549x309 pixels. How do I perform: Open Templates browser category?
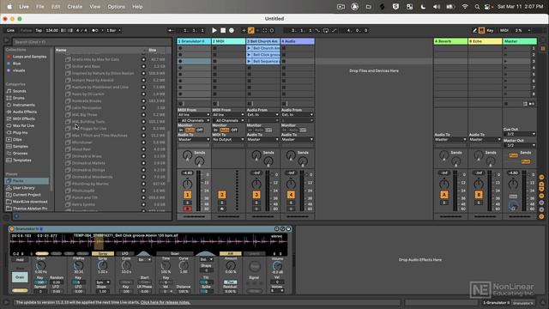tap(21, 161)
